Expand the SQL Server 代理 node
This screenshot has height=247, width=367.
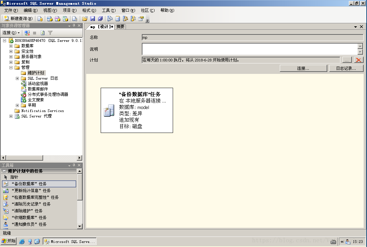11,116
